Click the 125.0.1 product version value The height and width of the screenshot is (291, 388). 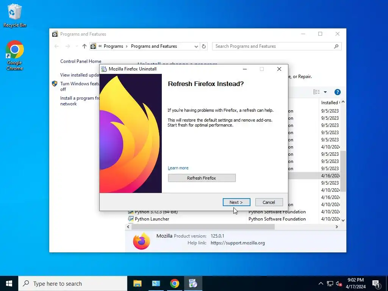(217, 236)
